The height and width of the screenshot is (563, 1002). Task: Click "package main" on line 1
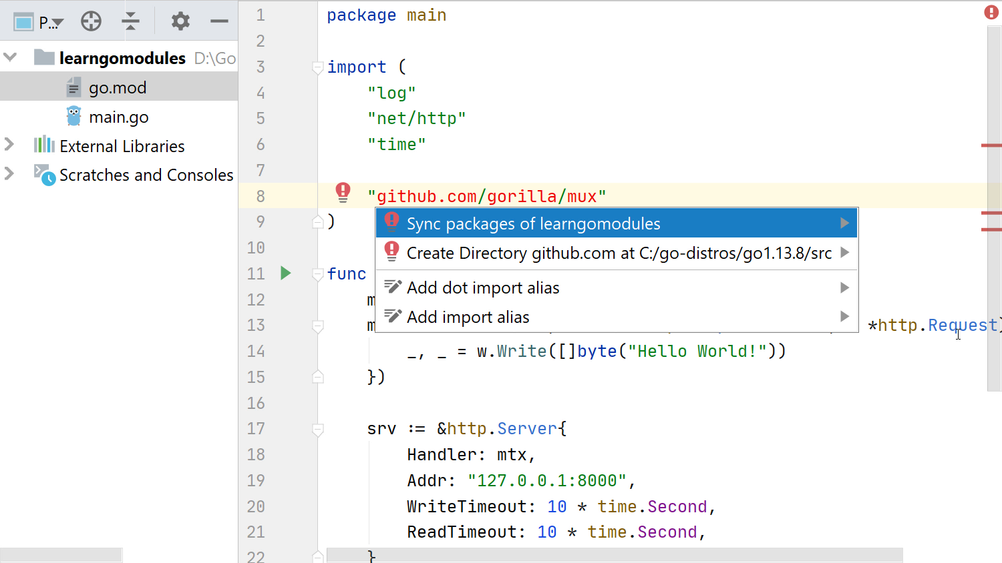(x=386, y=15)
